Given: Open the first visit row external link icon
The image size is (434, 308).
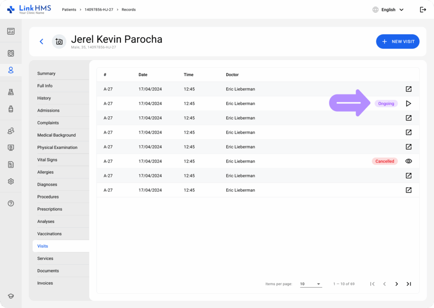Looking at the screenshot, I should 408,89.
